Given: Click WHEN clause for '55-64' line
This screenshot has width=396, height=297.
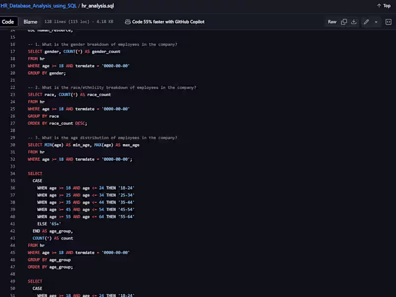Looking at the screenshot, I should pos(86,217).
